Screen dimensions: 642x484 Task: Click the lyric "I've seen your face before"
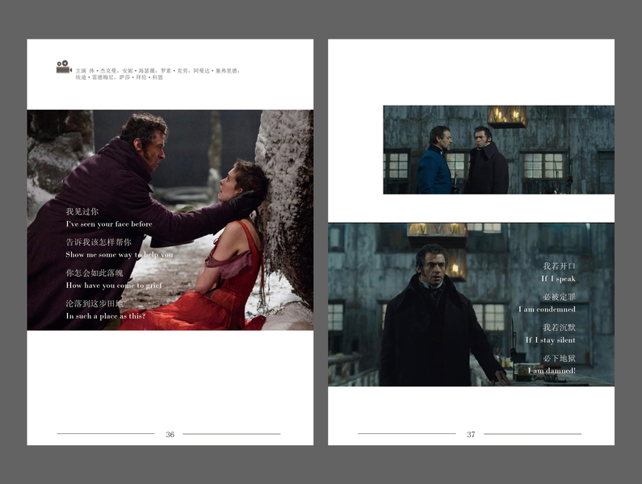(109, 223)
